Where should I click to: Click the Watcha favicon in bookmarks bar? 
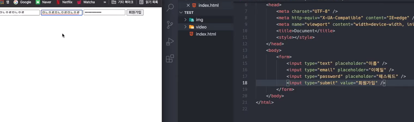79,2
